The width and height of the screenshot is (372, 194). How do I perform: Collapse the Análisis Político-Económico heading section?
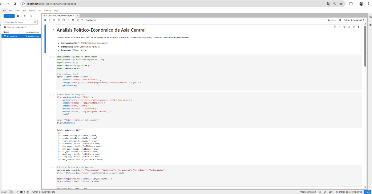point(53,30)
